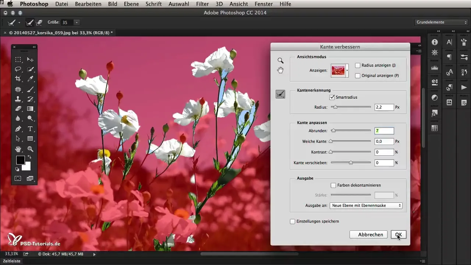Open the Auswahl menu

coord(179,4)
